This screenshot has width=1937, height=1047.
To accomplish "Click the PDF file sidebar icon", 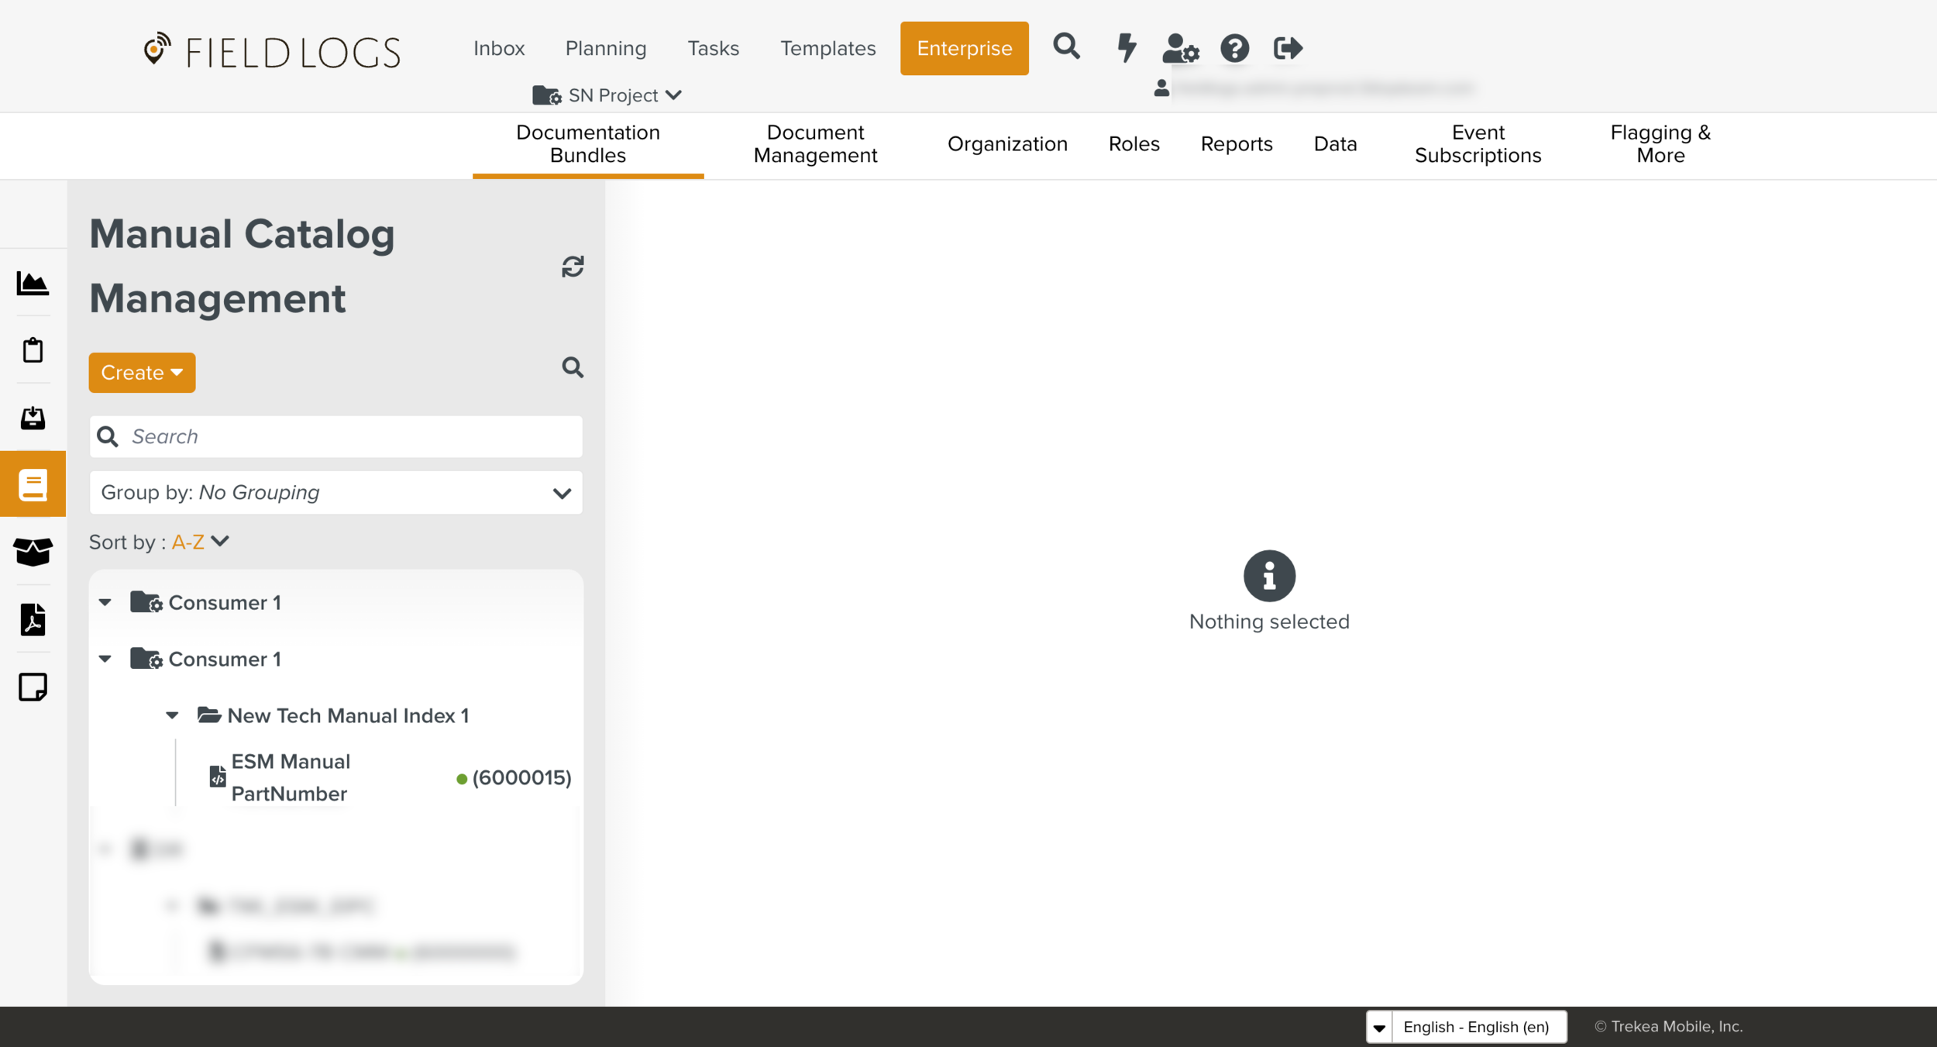I will pos(33,619).
